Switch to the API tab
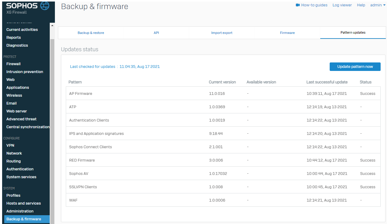Viewport: 387px width, 224px height. coord(156,33)
